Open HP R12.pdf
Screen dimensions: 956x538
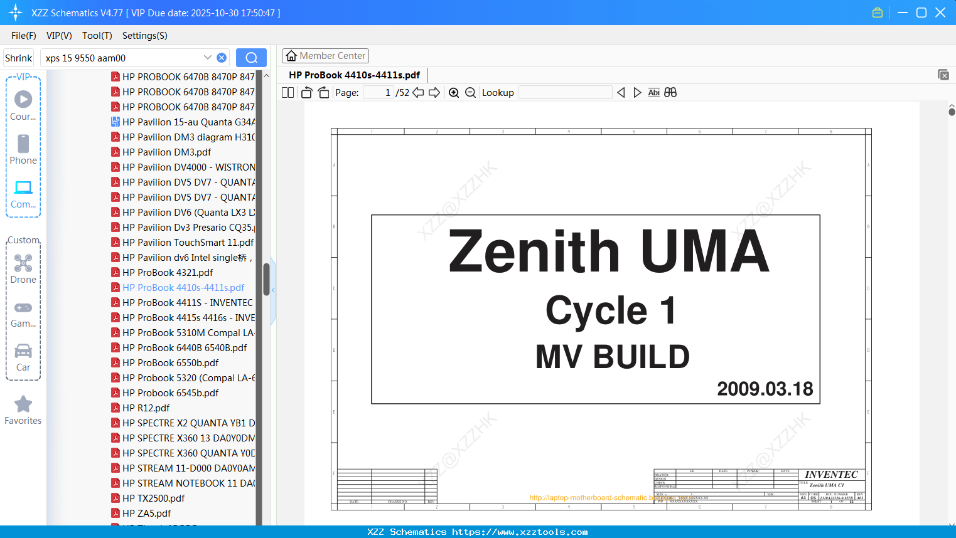[140, 408]
